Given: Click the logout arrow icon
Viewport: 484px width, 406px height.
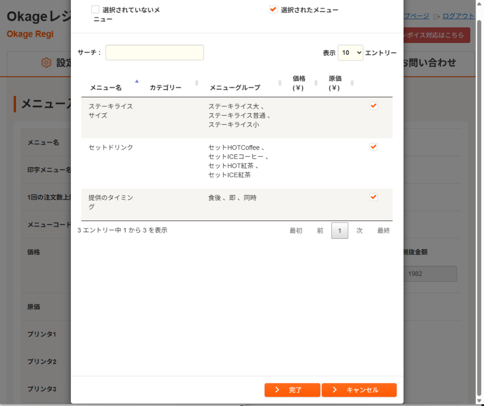Looking at the screenshot, I should pyautogui.click(x=436, y=17).
